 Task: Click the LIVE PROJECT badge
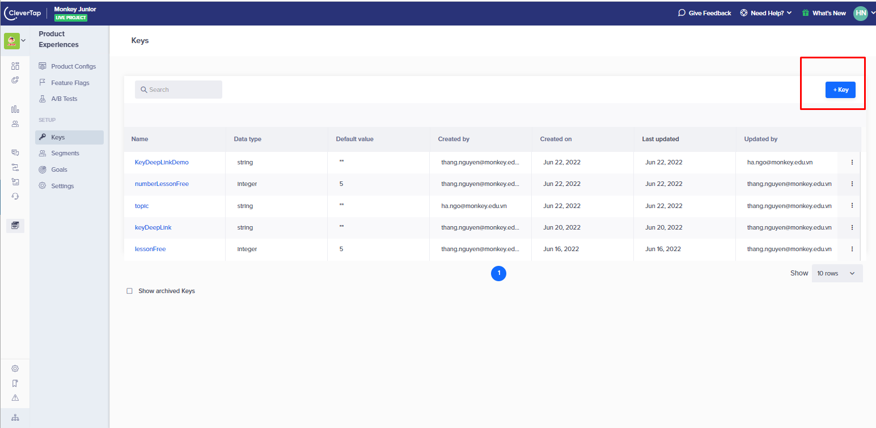pyautogui.click(x=71, y=18)
